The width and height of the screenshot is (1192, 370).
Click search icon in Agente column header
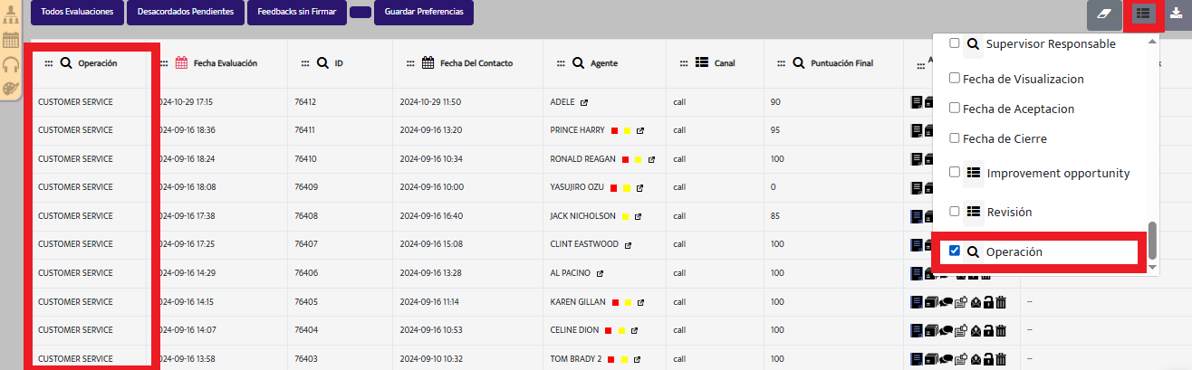pyautogui.click(x=577, y=63)
